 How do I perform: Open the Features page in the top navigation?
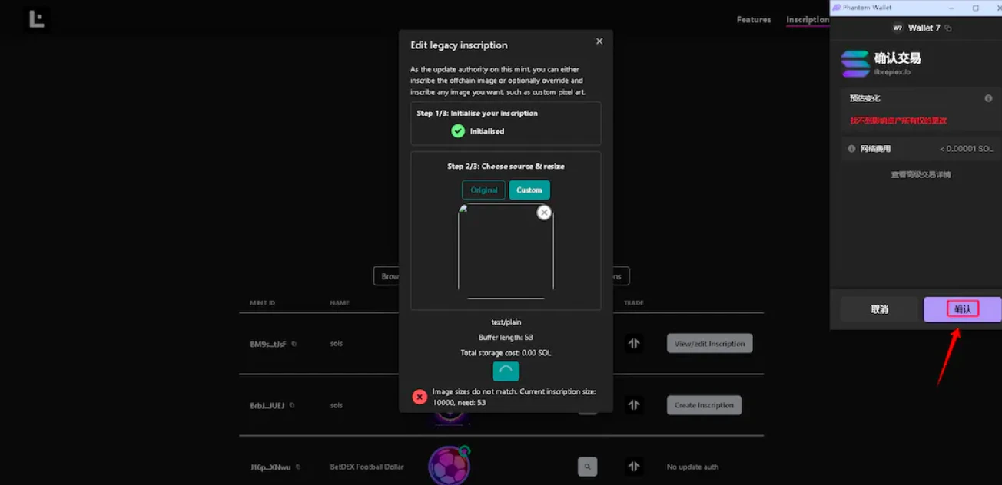753,20
